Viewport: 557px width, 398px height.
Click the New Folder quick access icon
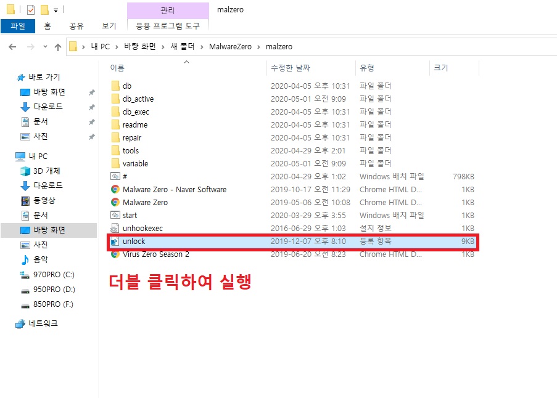tap(45, 10)
